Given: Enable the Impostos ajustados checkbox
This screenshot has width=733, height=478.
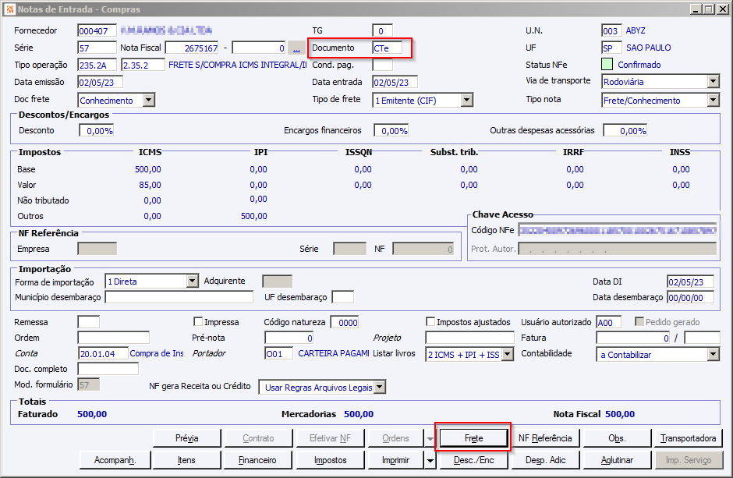Looking at the screenshot, I should [x=430, y=322].
